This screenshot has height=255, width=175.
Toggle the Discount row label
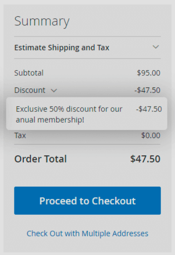[30, 90]
